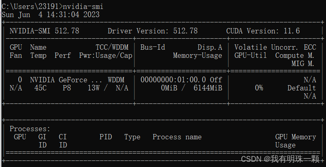Click the timestamp Sun Jun 4 14:31:04 2023
The image size is (326, 167).
51,15
